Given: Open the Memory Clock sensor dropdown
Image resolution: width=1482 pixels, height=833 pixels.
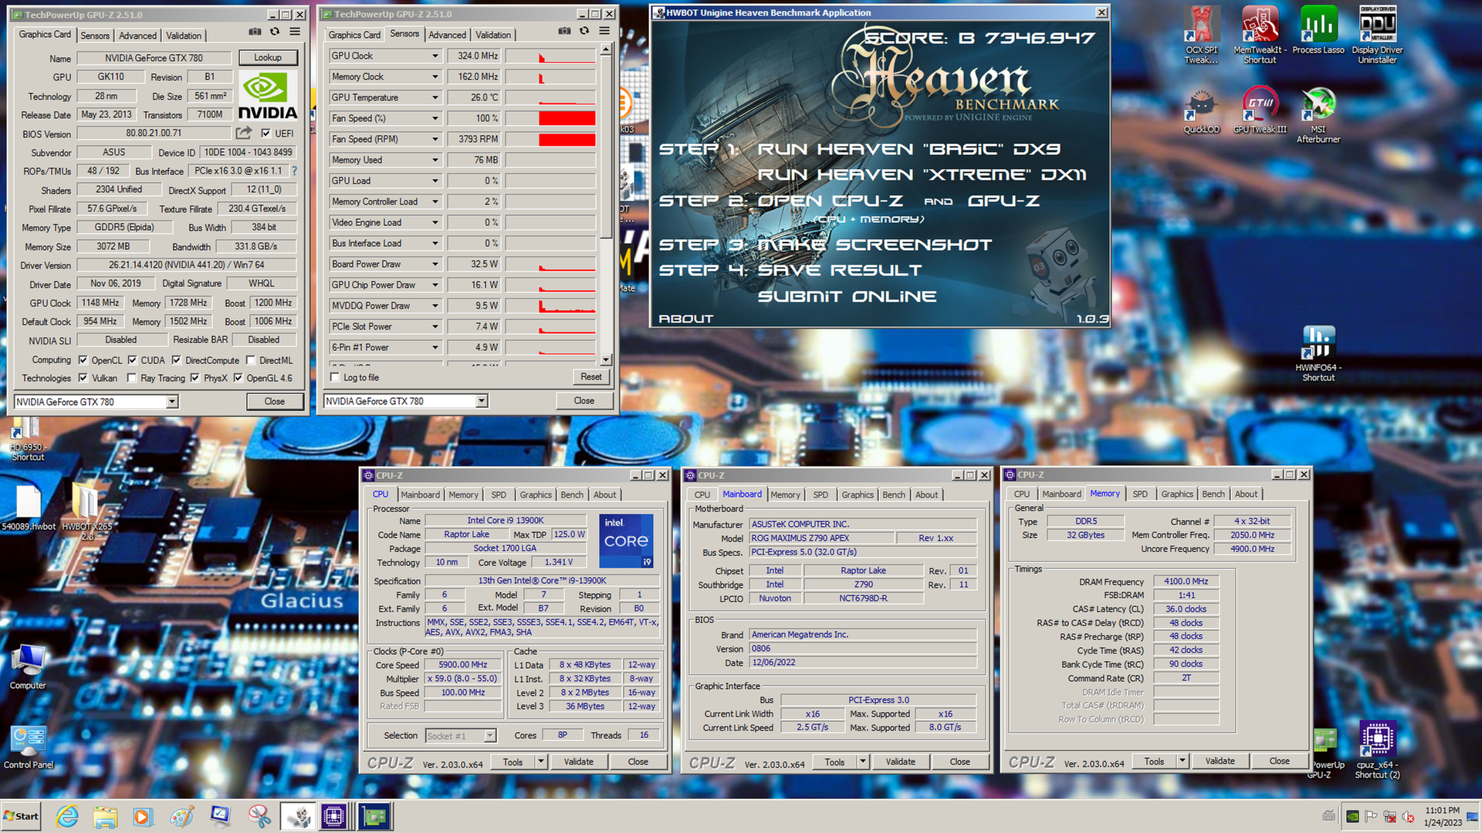Looking at the screenshot, I should [x=435, y=76].
